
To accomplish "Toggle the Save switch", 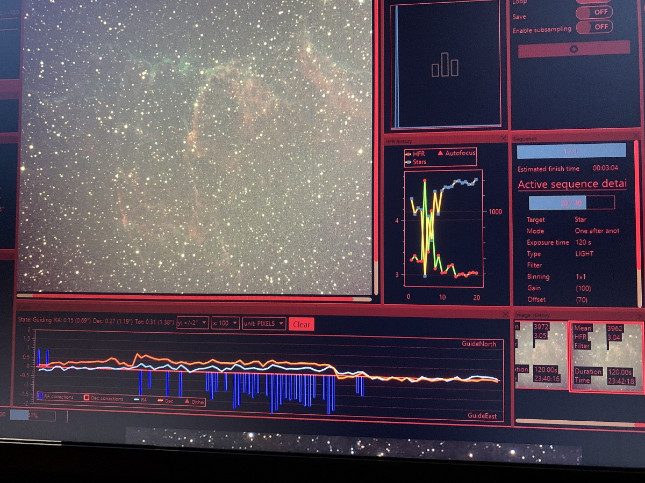I will pyautogui.click(x=594, y=12).
